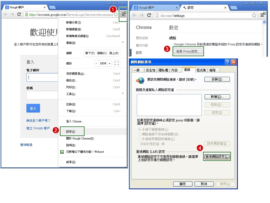
Task: Decrease zoom with minus button
Action: click(x=96, y=63)
